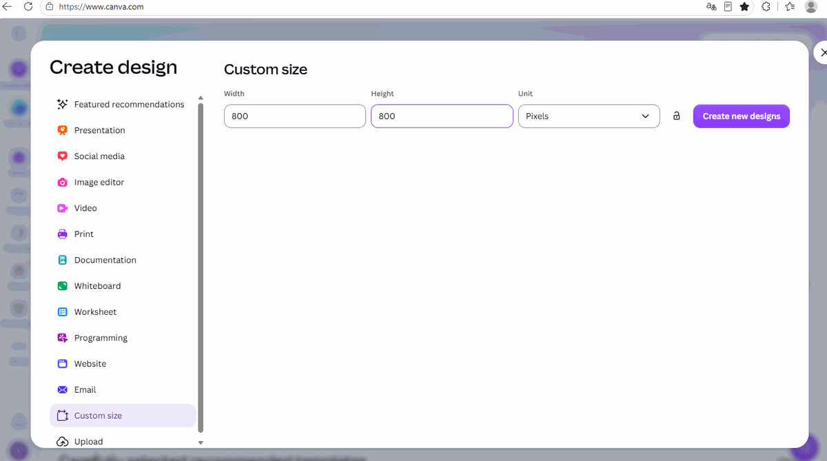This screenshot has height=461, width=827.
Task: Click the Video category icon
Action: point(63,208)
